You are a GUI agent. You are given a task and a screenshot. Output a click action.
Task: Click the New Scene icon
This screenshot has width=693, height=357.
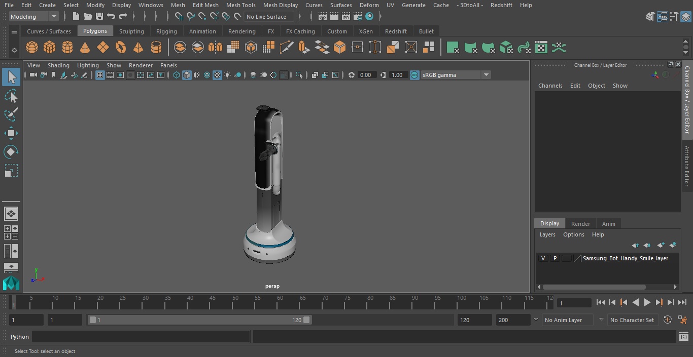76,17
